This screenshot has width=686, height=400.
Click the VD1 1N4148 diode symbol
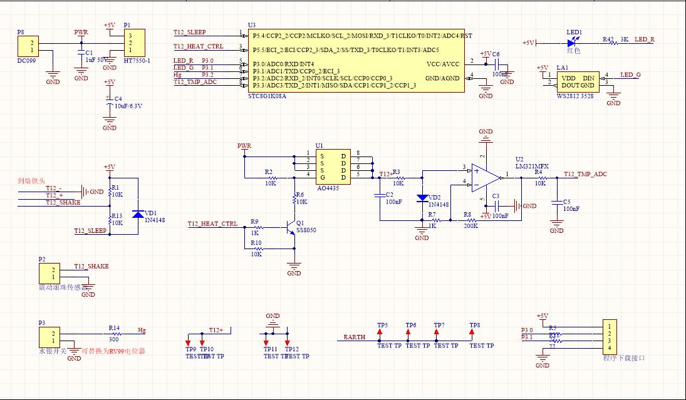point(138,214)
